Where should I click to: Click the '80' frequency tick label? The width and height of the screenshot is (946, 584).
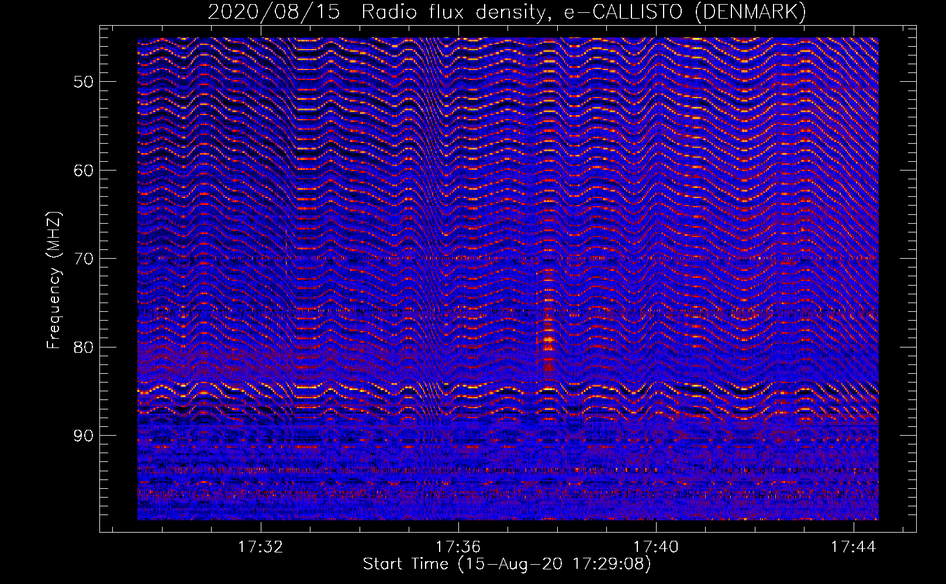[x=83, y=347]
